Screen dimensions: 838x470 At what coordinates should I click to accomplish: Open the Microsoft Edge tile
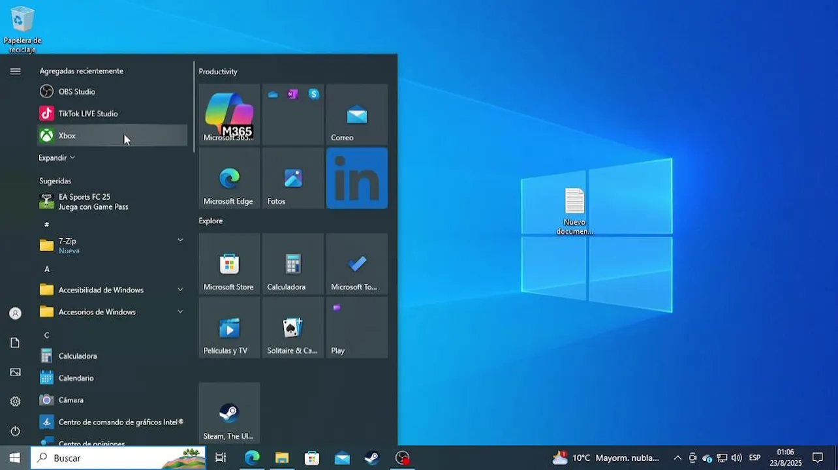point(229,178)
